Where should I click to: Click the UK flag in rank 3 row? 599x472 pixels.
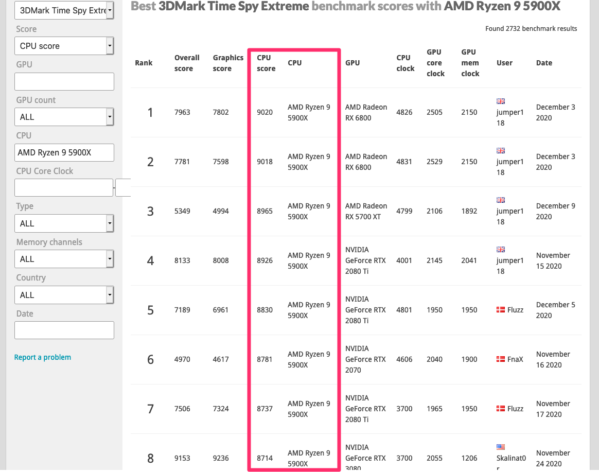pos(500,200)
